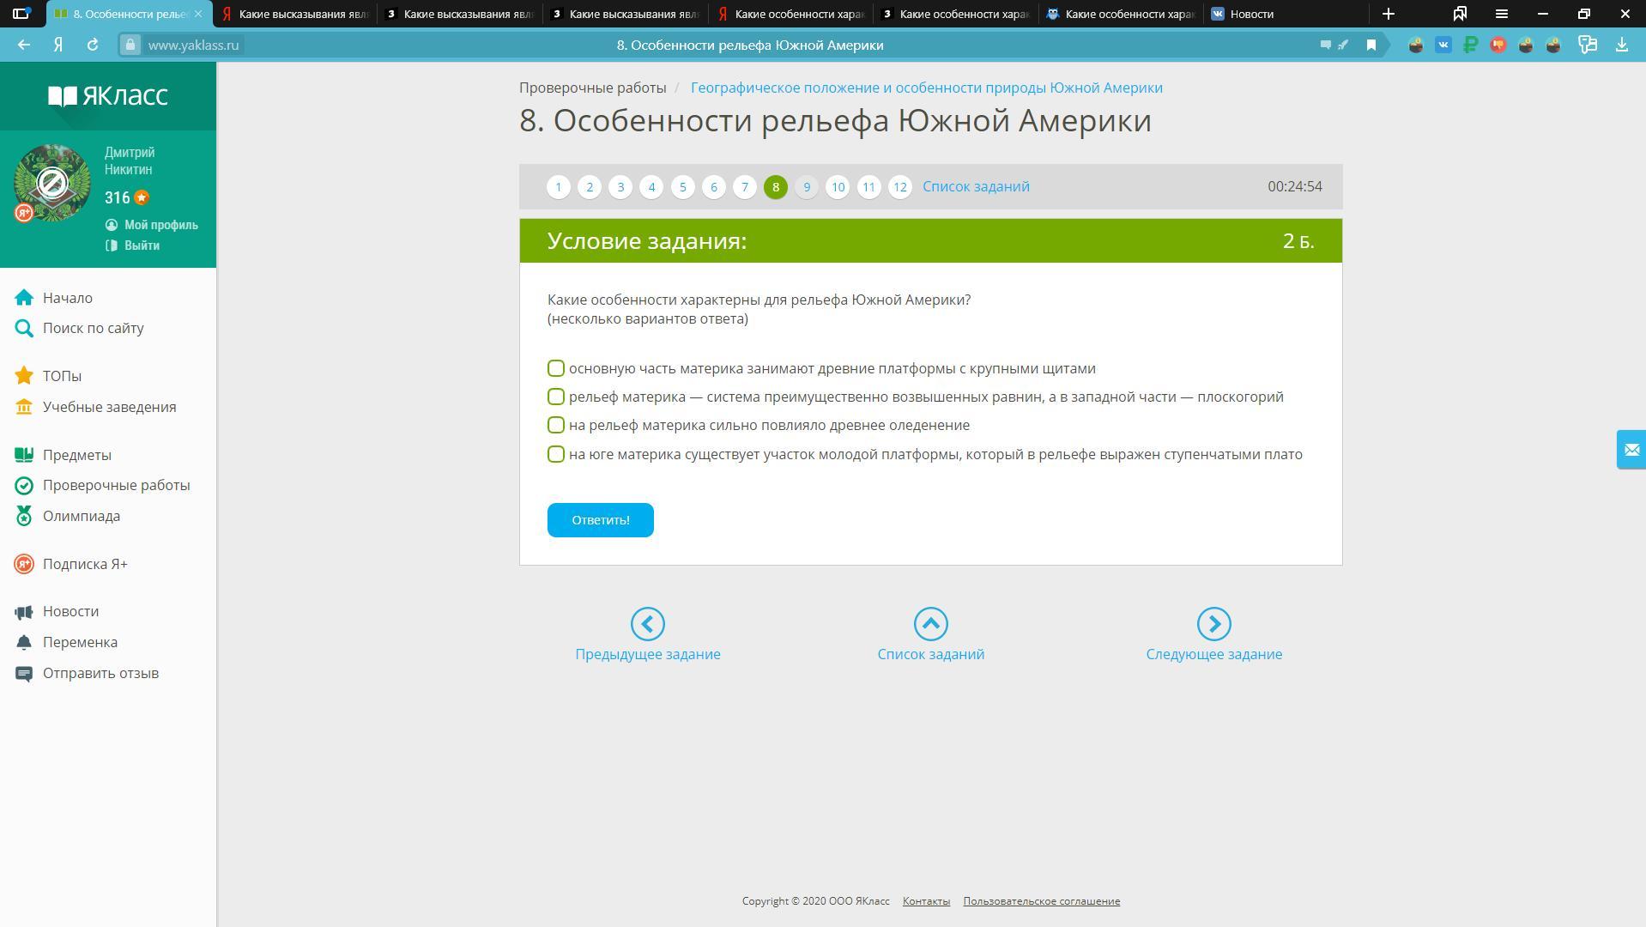
Task: Click the ЯКласс logo
Action: (x=108, y=95)
